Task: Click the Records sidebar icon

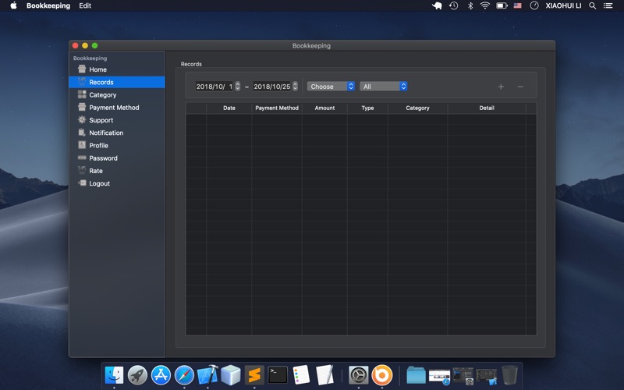Action: (82, 82)
